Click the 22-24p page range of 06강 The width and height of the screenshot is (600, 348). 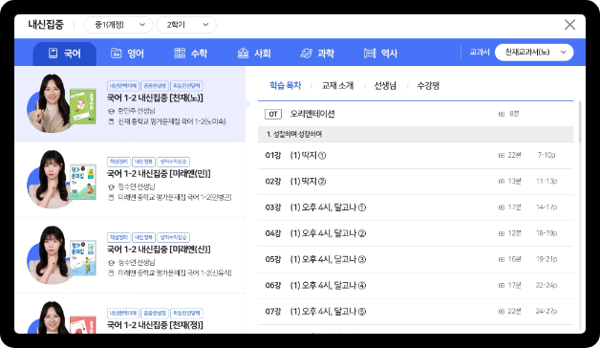[546, 286]
